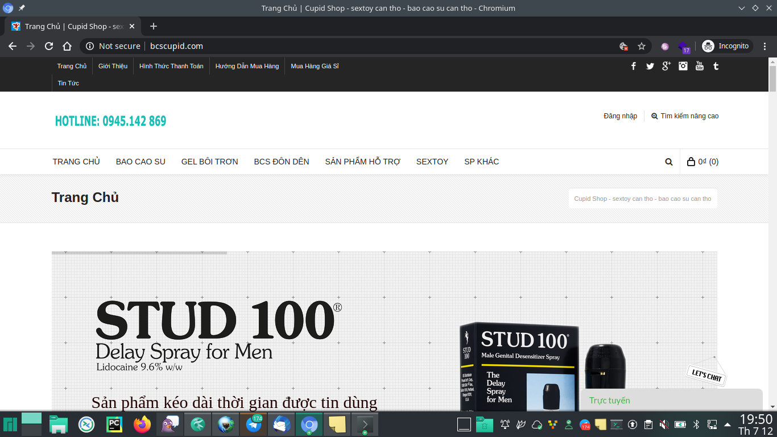Open the purple extension with the 17 badge
This screenshot has width=777, height=437.
click(684, 47)
